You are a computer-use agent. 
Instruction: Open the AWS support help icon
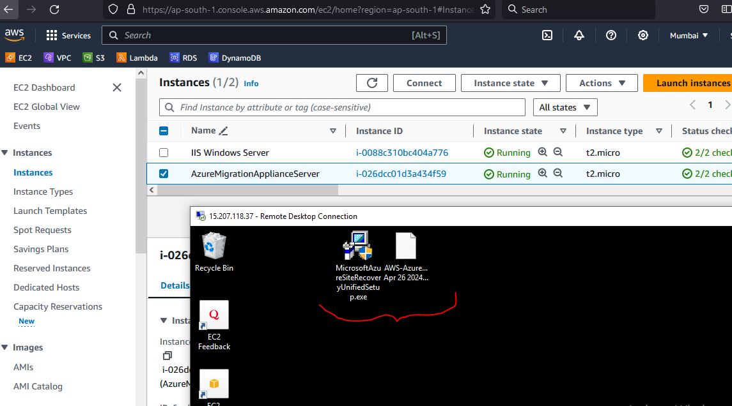611,36
